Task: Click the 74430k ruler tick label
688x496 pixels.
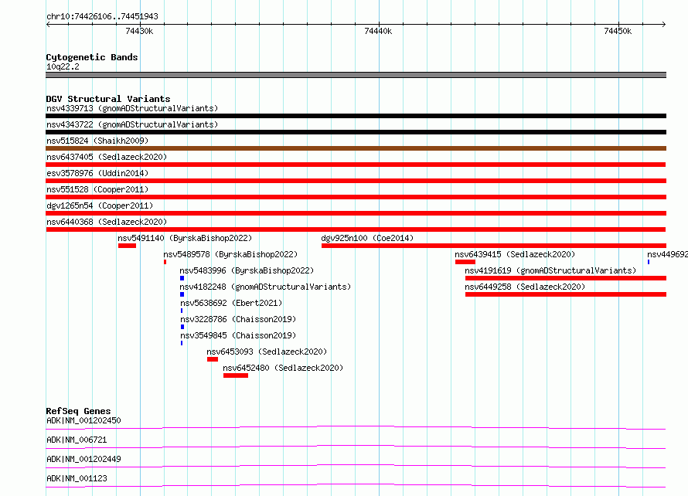Action: tap(139, 31)
